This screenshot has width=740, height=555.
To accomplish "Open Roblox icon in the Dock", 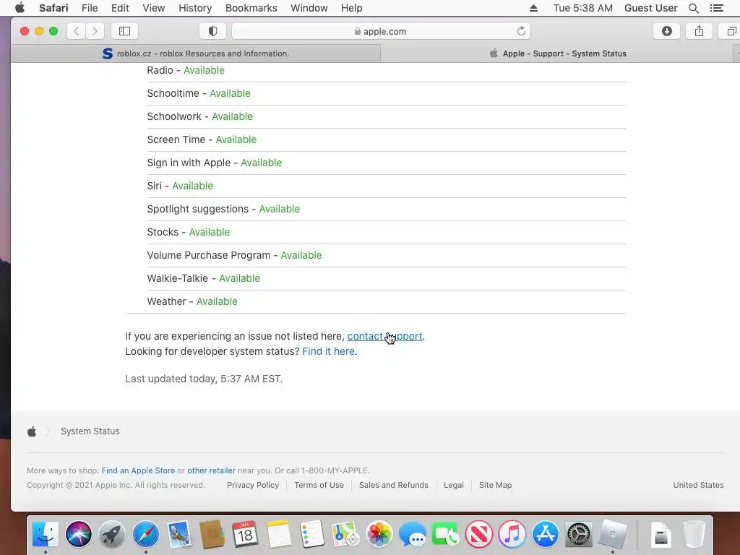I will click(x=613, y=534).
